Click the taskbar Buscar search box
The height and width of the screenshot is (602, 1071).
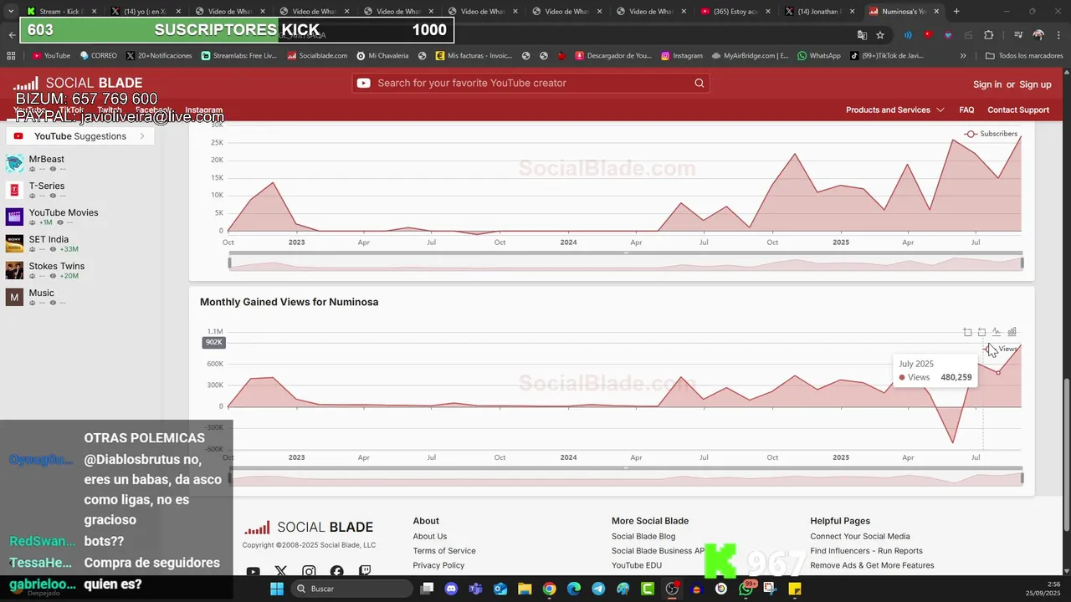[x=351, y=589]
